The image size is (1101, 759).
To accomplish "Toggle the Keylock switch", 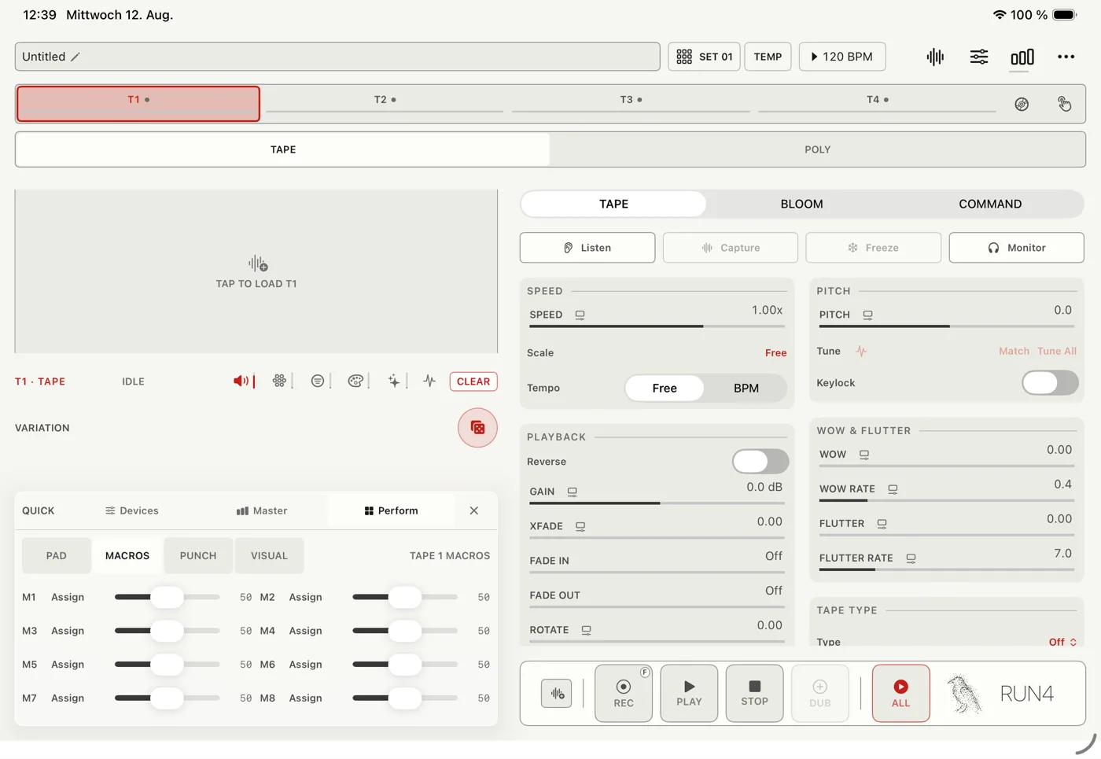I will click(1050, 383).
